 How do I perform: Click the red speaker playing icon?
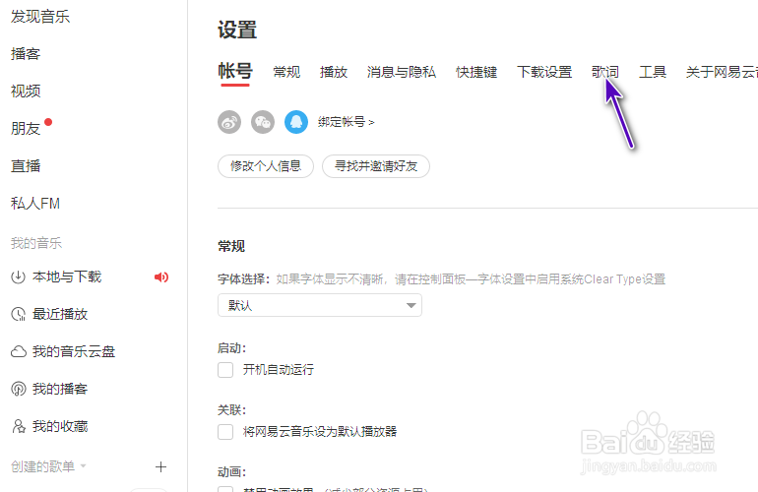[161, 277]
